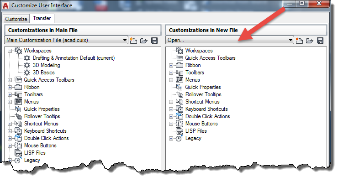The height and width of the screenshot is (182, 338).
Task: Save customization file in right pane
Action: [320, 41]
